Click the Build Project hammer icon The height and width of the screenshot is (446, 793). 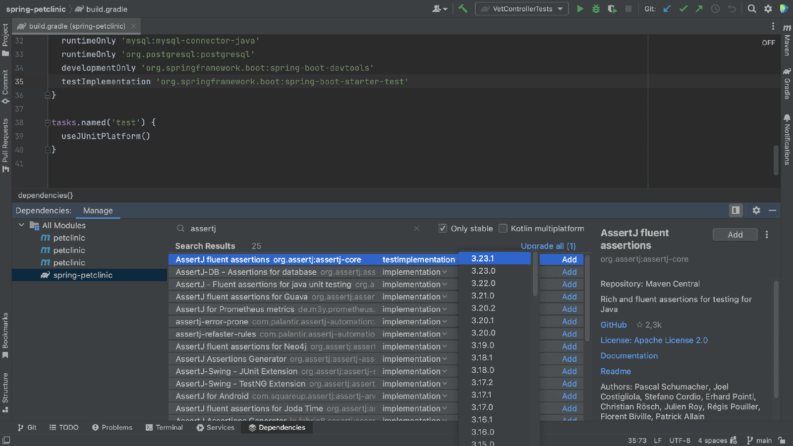point(463,8)
